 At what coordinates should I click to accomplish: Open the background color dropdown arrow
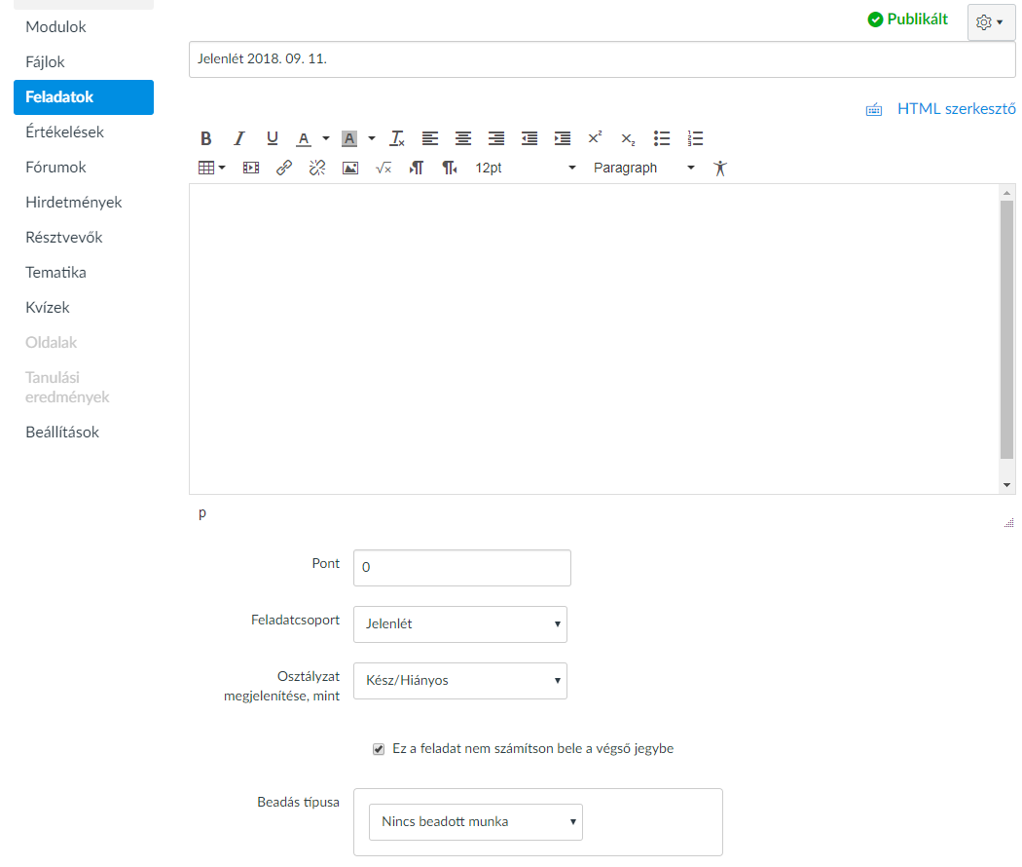coord(372,138)
